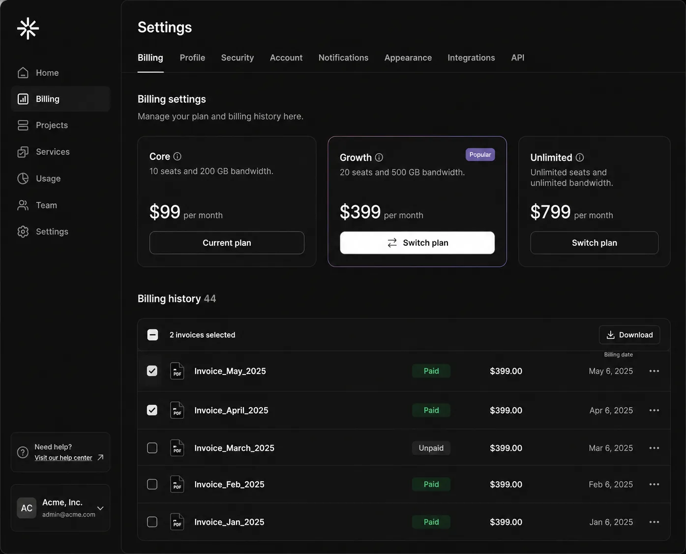Visit our help center link

click(63, 458)
